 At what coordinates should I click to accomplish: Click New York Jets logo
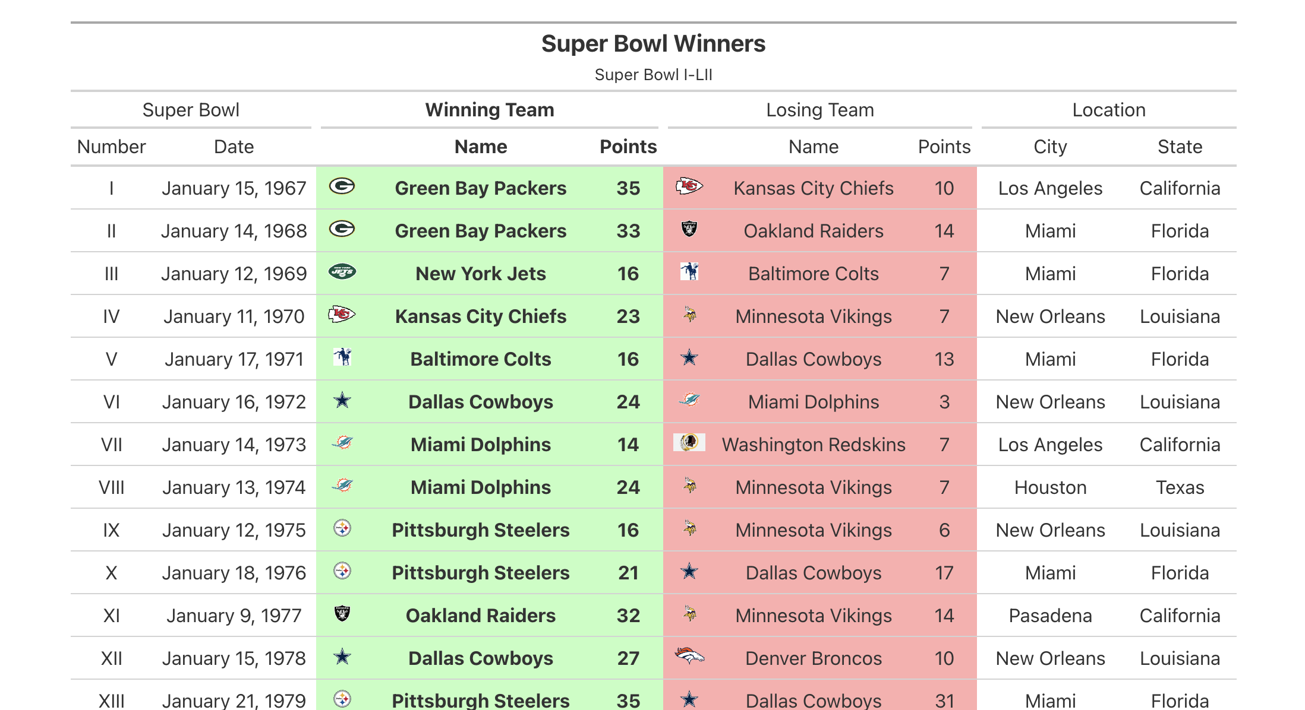click(x=342, y=272)
